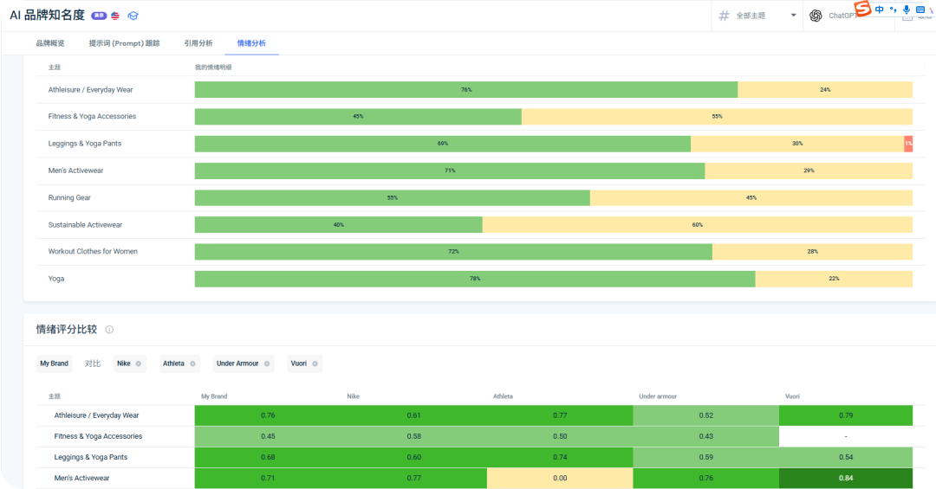
Task: Click the 72% bar for Workout Clothes for Women
Action: click(453, 252)
